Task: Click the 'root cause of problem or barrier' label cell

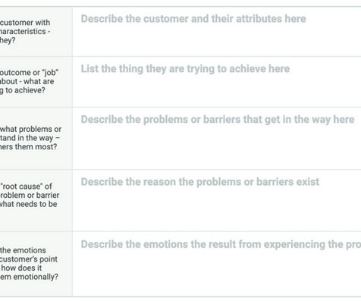Action: [x=36, y=200]
